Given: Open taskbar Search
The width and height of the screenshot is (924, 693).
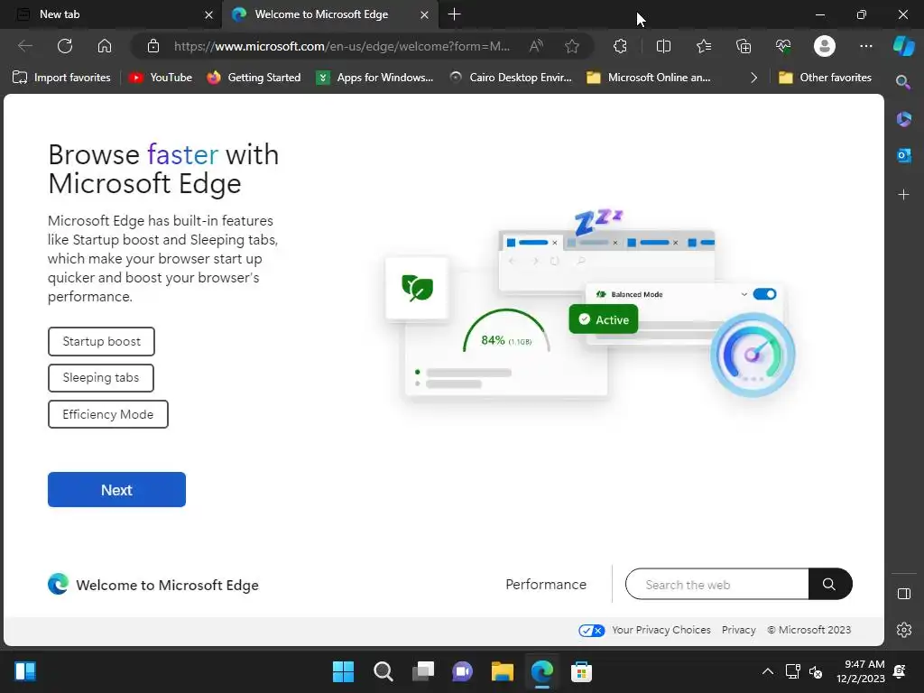Looking at the screenshot, I should pos(383,671).
